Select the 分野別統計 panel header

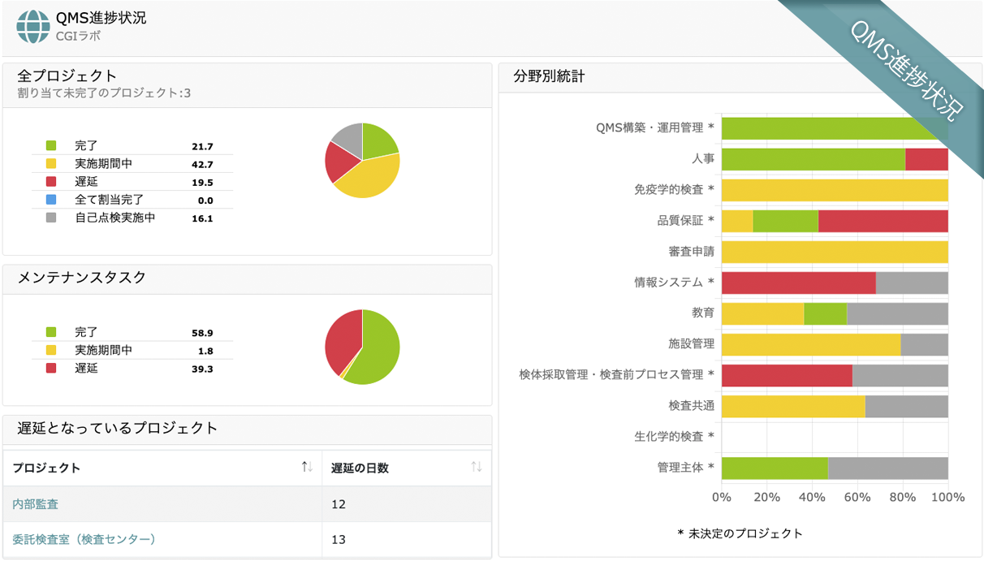[x=550, y=77]
